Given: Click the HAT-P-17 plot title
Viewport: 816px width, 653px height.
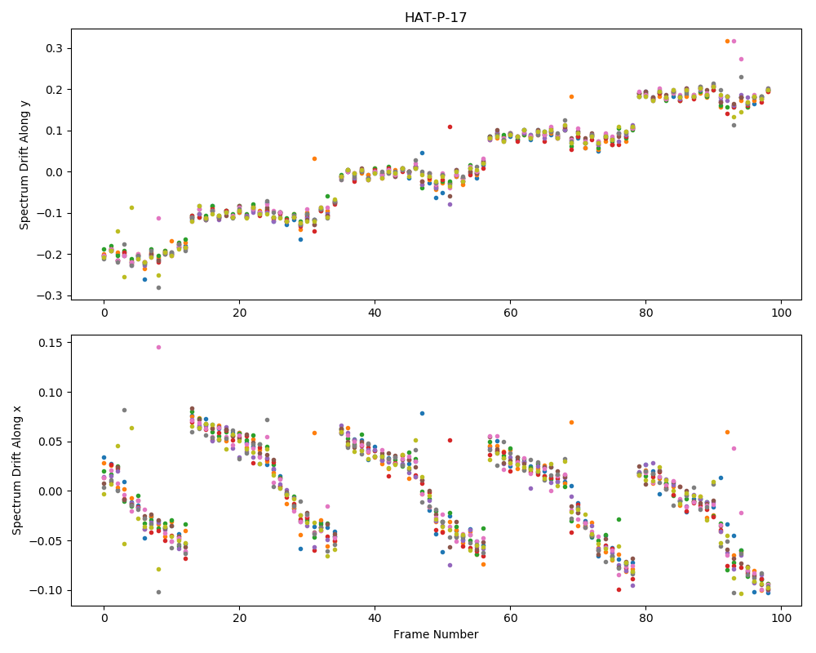Looking at the screenshot, I should tap(436, 18).
